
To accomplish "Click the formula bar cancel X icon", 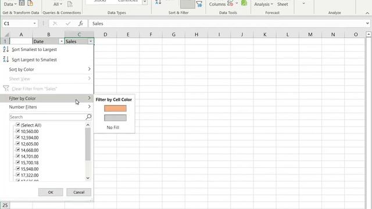I will click(55, 23).
